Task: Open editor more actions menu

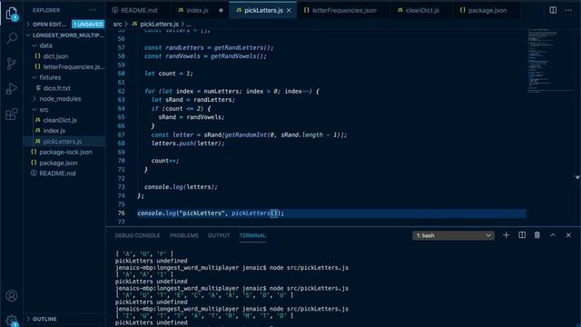Action: point(568,10)
